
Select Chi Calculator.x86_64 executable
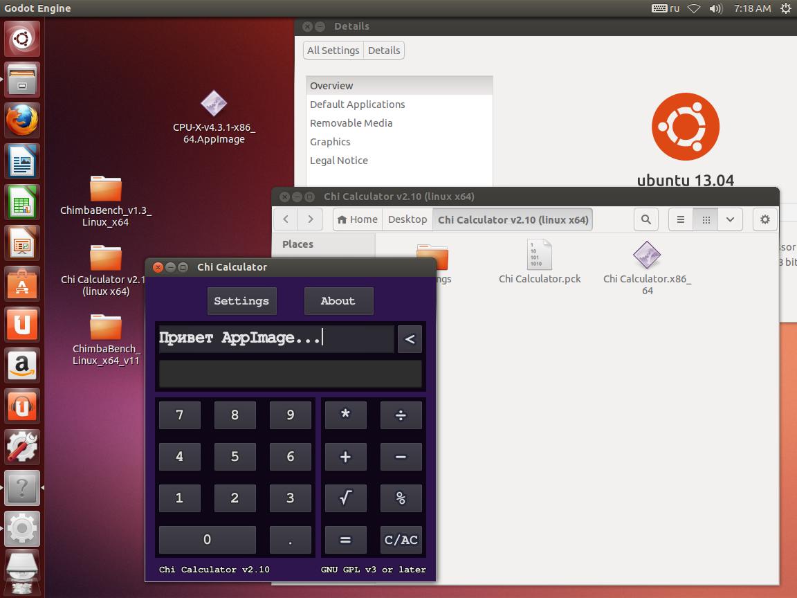647,267
